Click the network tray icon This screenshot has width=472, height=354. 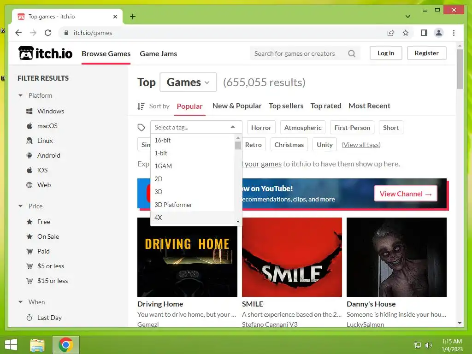418,345
